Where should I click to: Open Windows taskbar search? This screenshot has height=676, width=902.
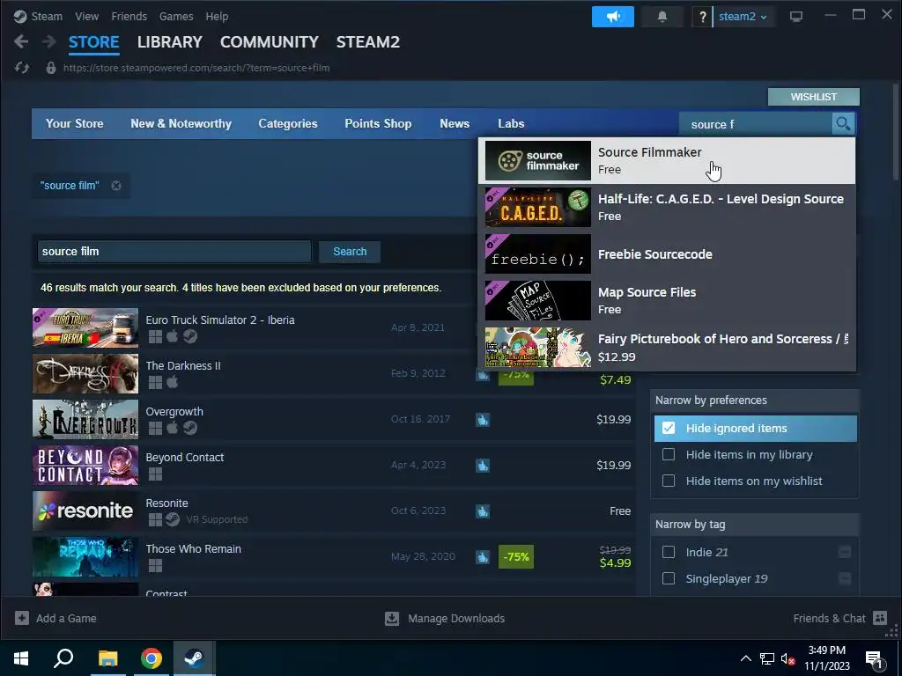tap(63, 658)
